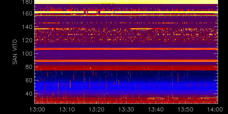The width and height of the screenshot is (228, 114).
Task: Click the 13:20 time axis label
Action: (97, 109)
